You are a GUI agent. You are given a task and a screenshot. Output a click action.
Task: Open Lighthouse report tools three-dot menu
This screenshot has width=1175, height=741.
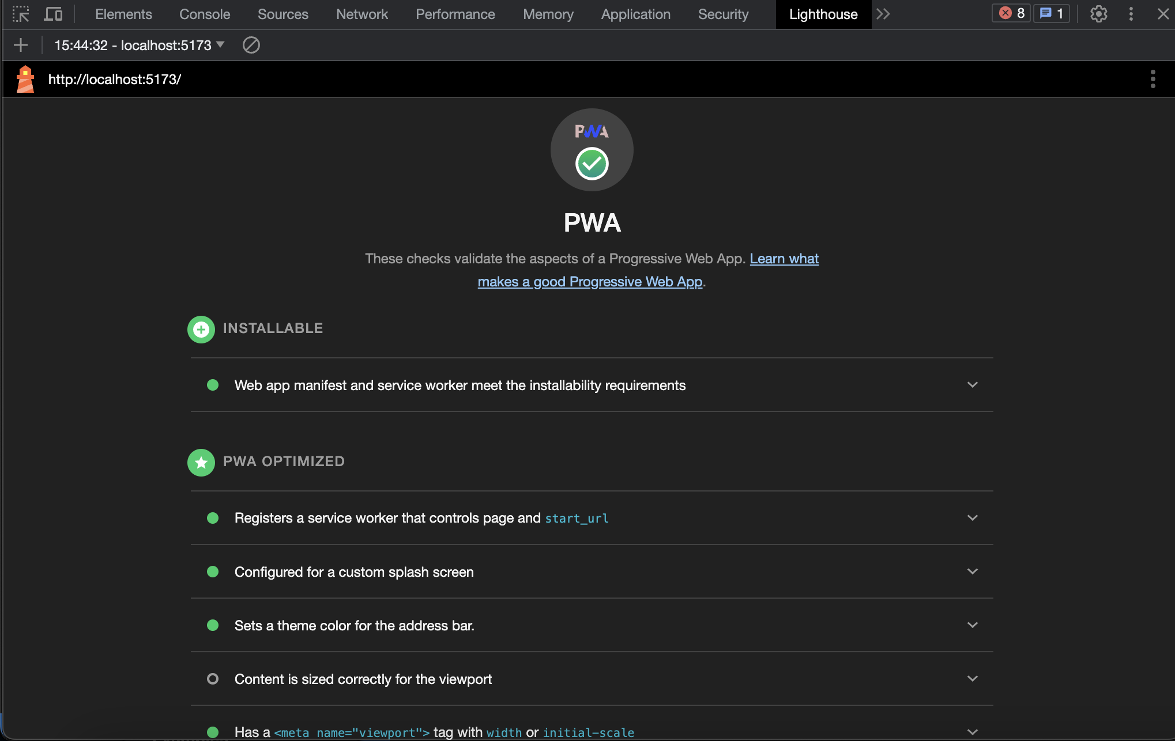click(1153, 79)
